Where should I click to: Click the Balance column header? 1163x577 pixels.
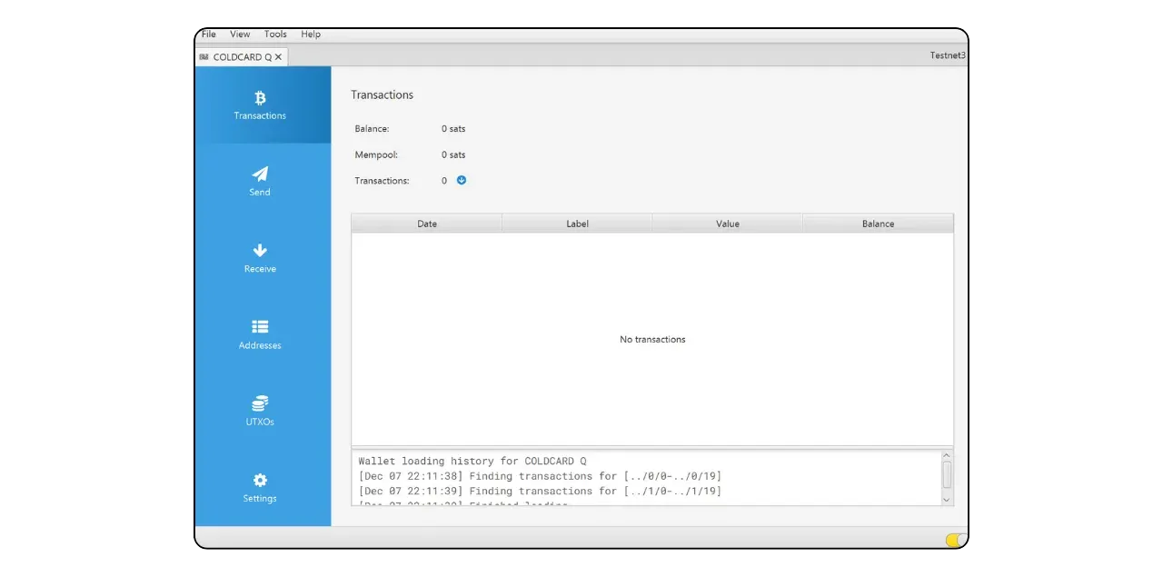(x=878, y=224)
